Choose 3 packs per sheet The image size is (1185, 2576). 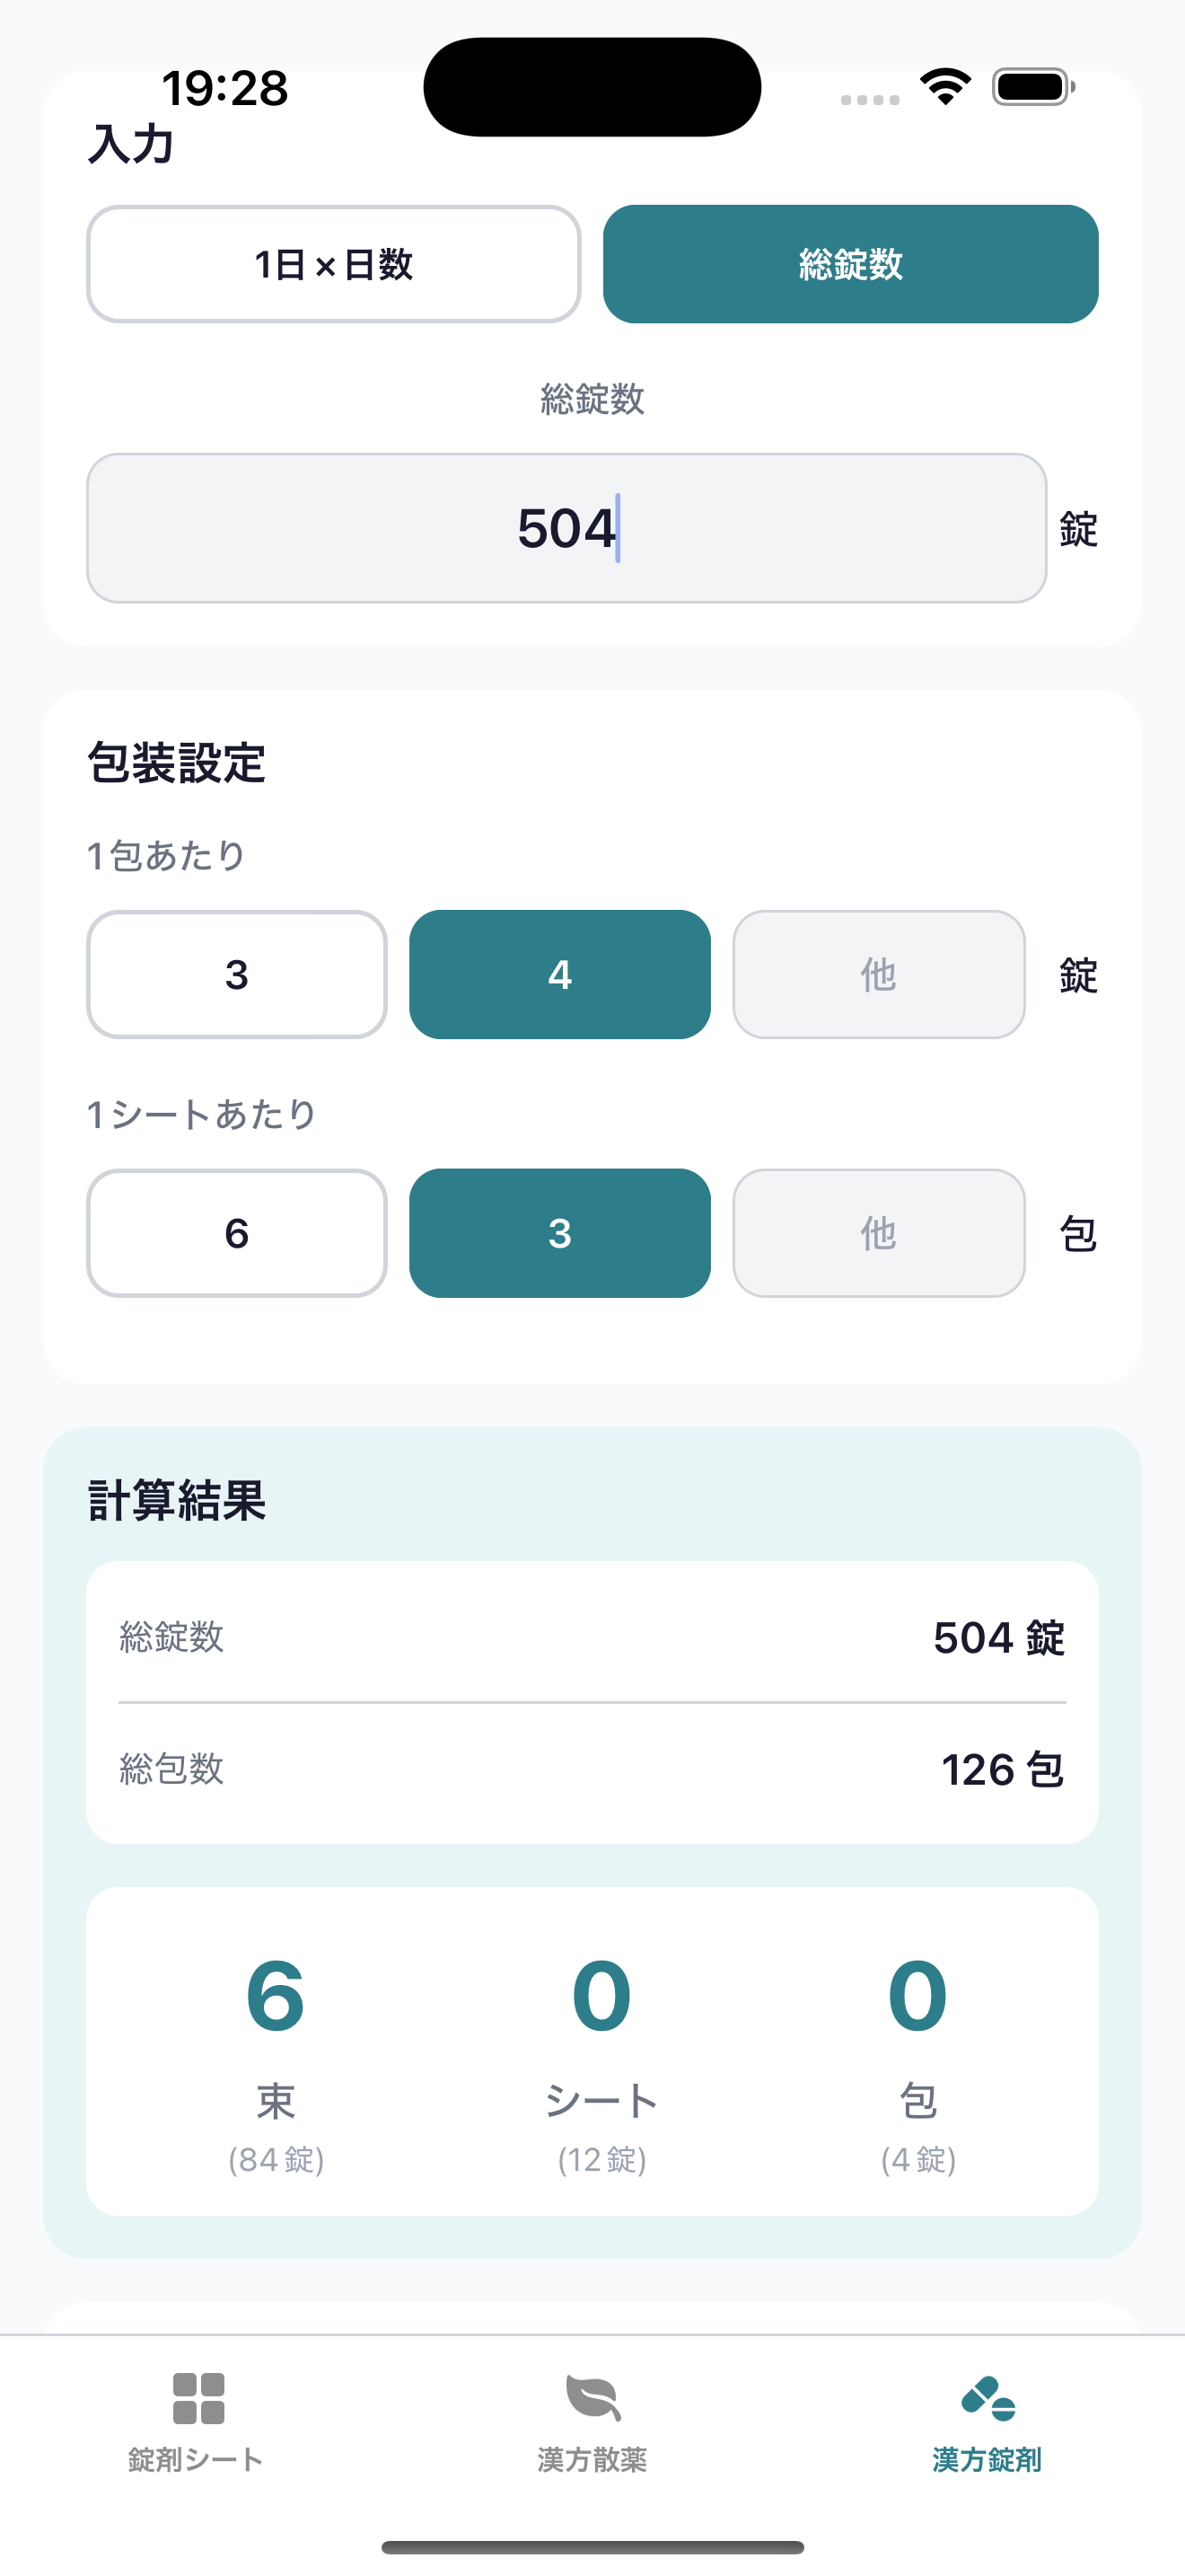click(559, 1233)
